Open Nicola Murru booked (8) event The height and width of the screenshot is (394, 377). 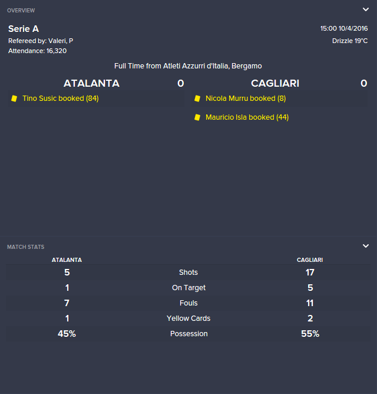pyautogui.click(x=245, y=98)
